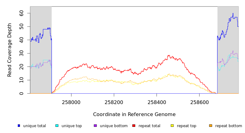Click the purple unique bottom legend swatch

tap(95, 126)
